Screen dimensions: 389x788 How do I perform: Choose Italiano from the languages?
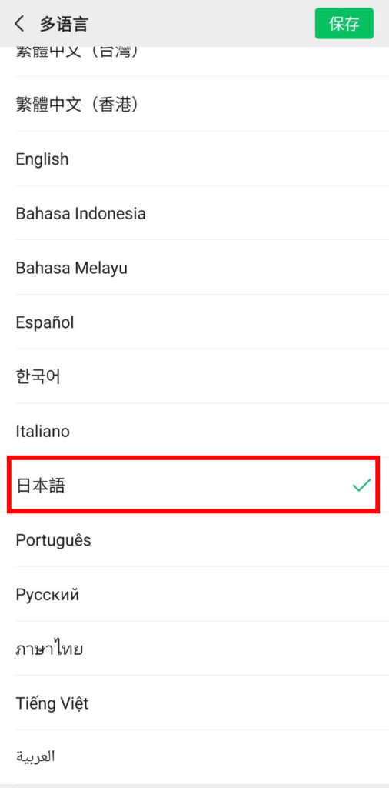point(194,431)
